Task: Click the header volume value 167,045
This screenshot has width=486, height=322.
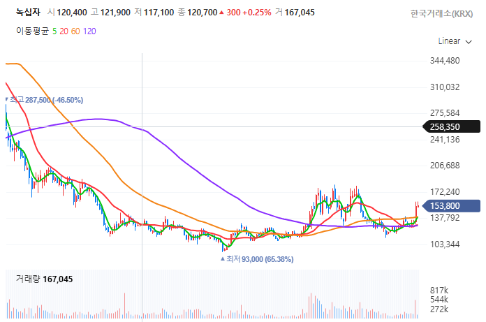Action: [x=300, y=13]
